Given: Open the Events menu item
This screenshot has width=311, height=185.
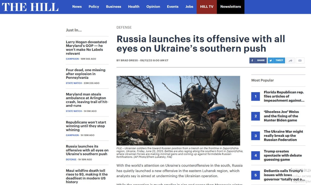Looking at the screenshot, I should 172,7.
